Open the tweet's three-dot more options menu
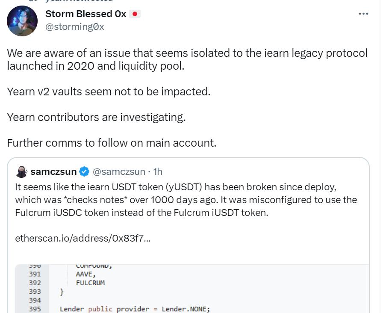This screenshot has height=313, width=386. coord(363,14)
